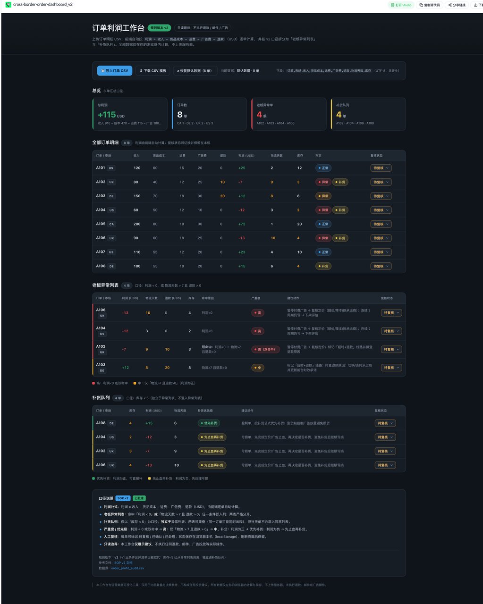483x604 pixels.
Task: Open A103's 待复核 dropdown in 老板异常列表
Action: (391, 368)
